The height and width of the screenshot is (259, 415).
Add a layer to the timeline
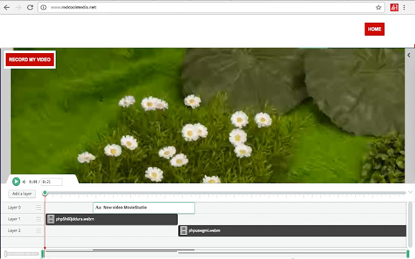(22, 194)
